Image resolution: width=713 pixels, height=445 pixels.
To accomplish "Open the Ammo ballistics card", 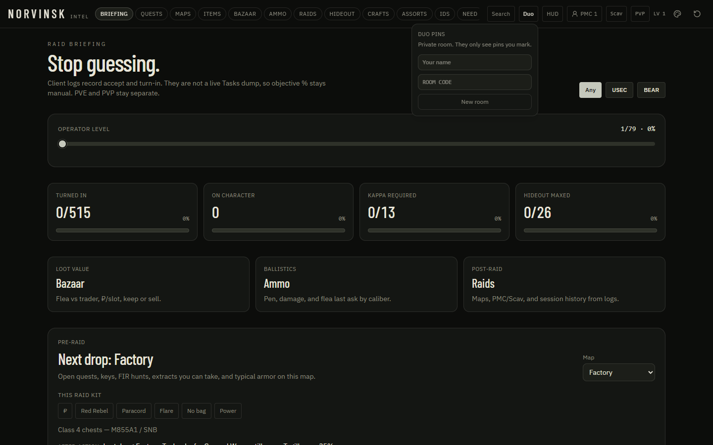I will point(356,284).
